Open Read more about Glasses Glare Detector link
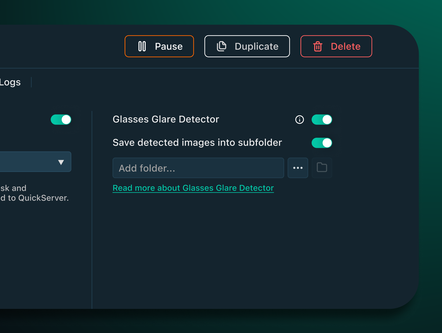The width and height of the screenshot is (442, 333). [x=193, y=188]
